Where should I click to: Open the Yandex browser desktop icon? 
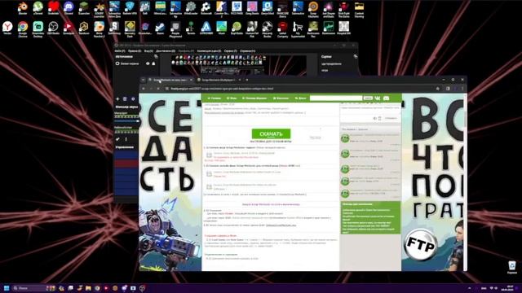(x=7, y=28)
